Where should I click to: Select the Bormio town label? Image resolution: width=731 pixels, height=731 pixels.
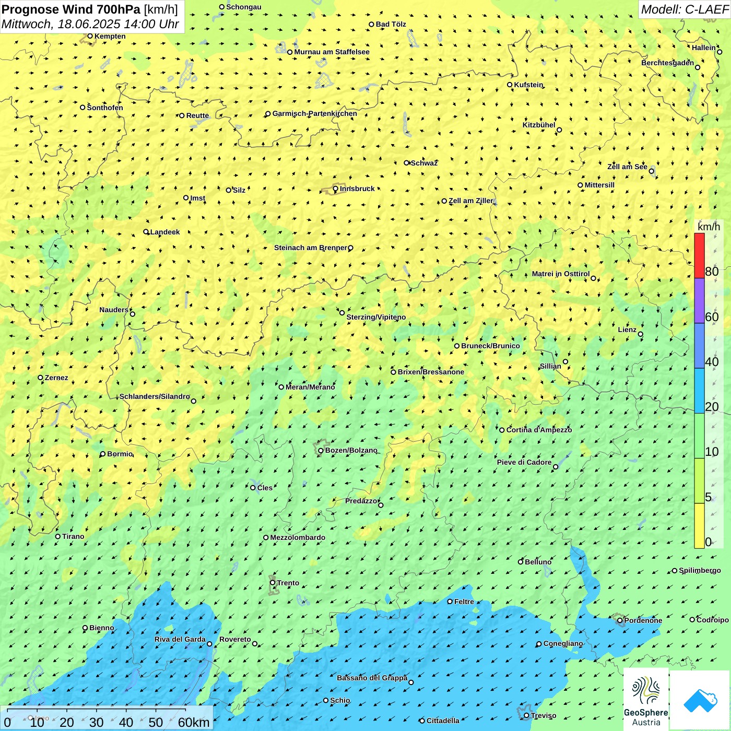coord(120,454)
